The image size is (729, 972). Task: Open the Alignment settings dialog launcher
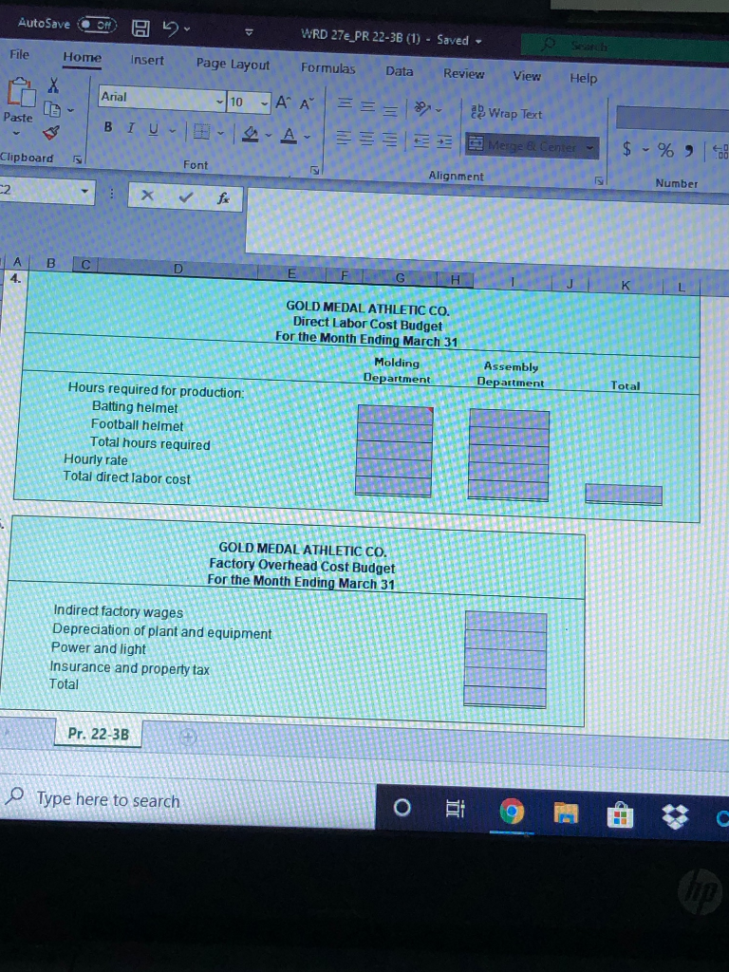pyautogui.click(x=600, y=181)
